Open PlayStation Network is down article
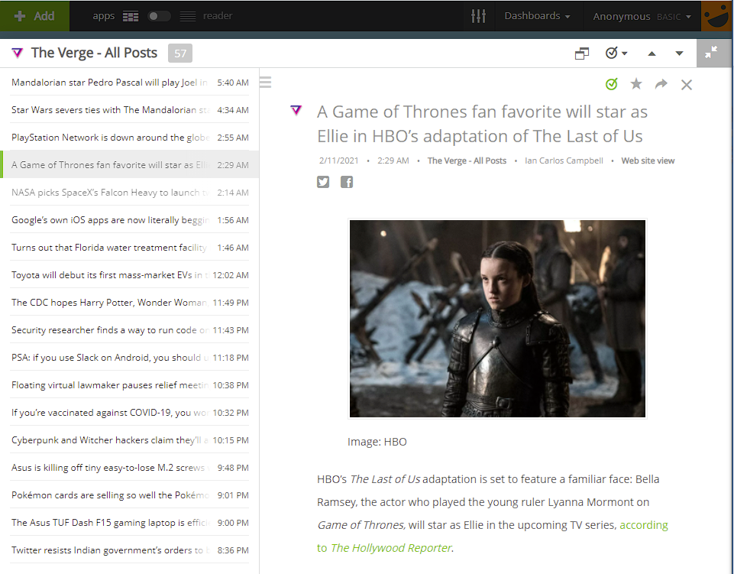Image resolution: width=734 pixels, height=574 pixels. pyautogui.click(x=130, y=138)
